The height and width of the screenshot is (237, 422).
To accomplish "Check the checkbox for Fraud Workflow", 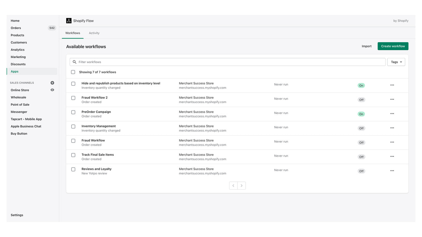I will tap(73, 141).
